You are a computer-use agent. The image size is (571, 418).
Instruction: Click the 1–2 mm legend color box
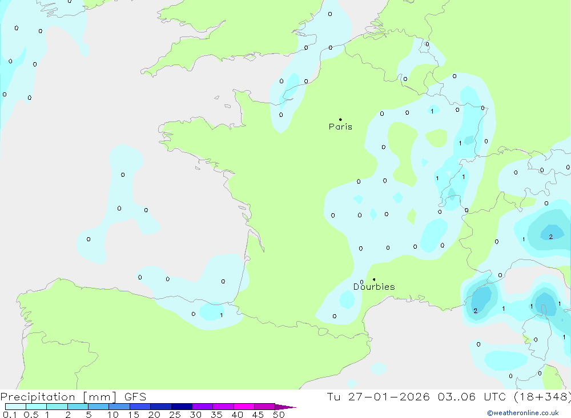[57, 407]
